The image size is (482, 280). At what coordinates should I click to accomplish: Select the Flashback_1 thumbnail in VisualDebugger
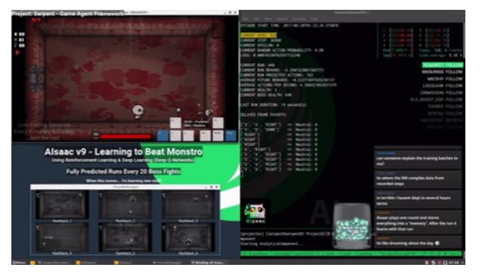point(62,205)
